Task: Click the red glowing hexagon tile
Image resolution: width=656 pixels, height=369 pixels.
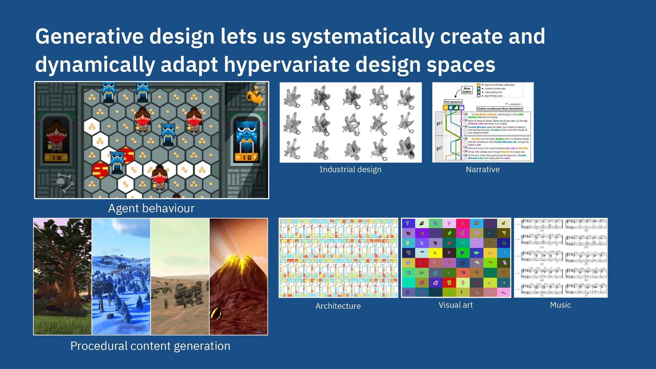Action: pos(100,170)
